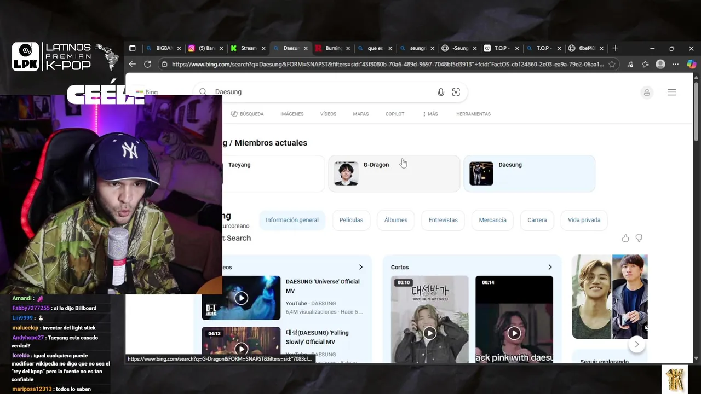Give thumbs up feedback

point(625,238)
